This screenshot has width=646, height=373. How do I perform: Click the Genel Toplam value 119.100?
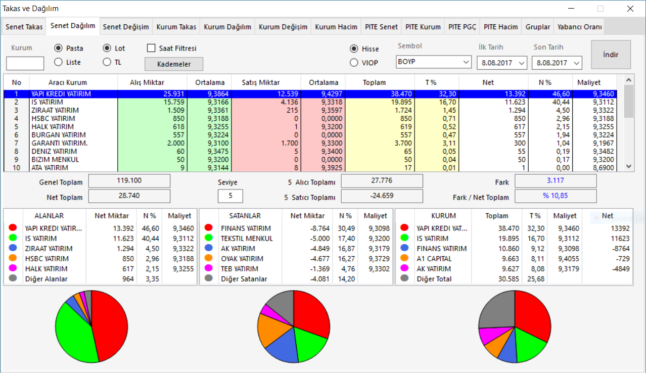129,181
